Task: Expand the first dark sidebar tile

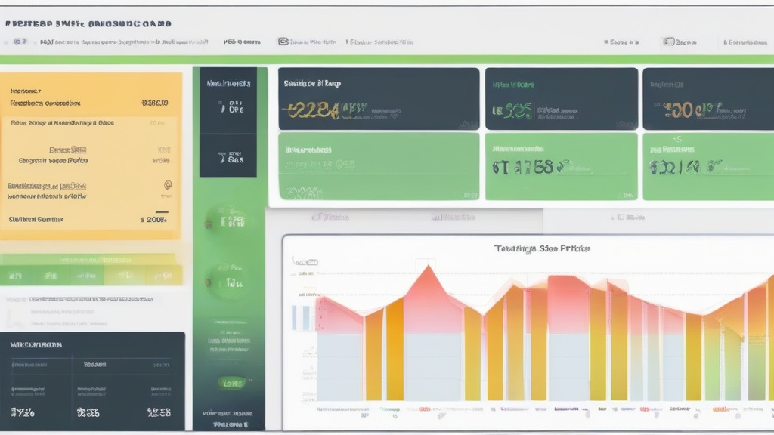Action: point(228,100)
